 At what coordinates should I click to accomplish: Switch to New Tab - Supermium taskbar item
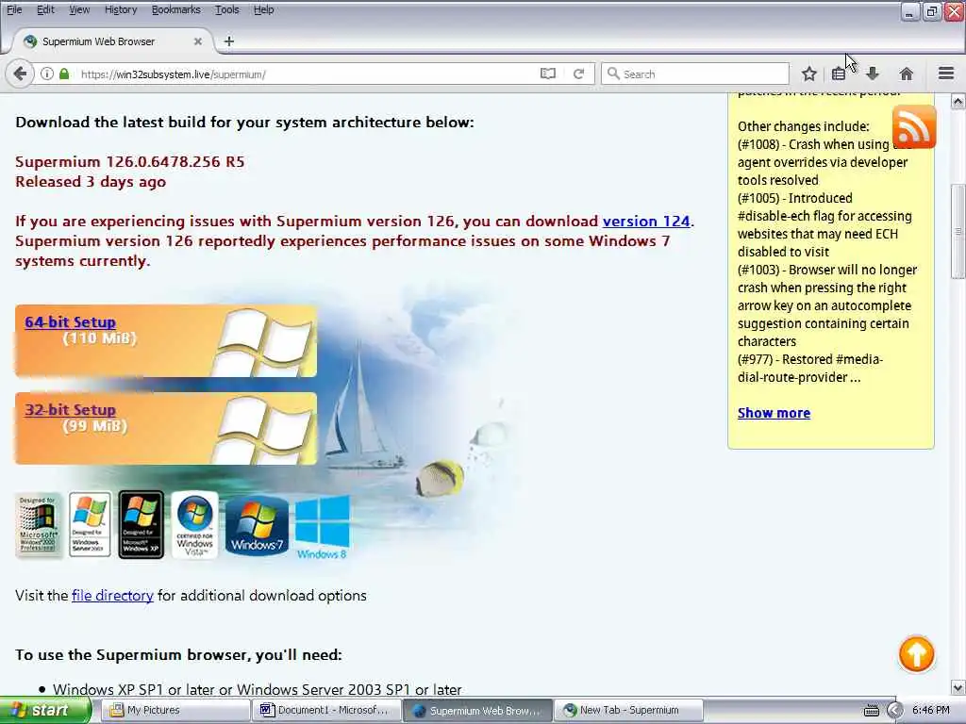click(628, 711)
